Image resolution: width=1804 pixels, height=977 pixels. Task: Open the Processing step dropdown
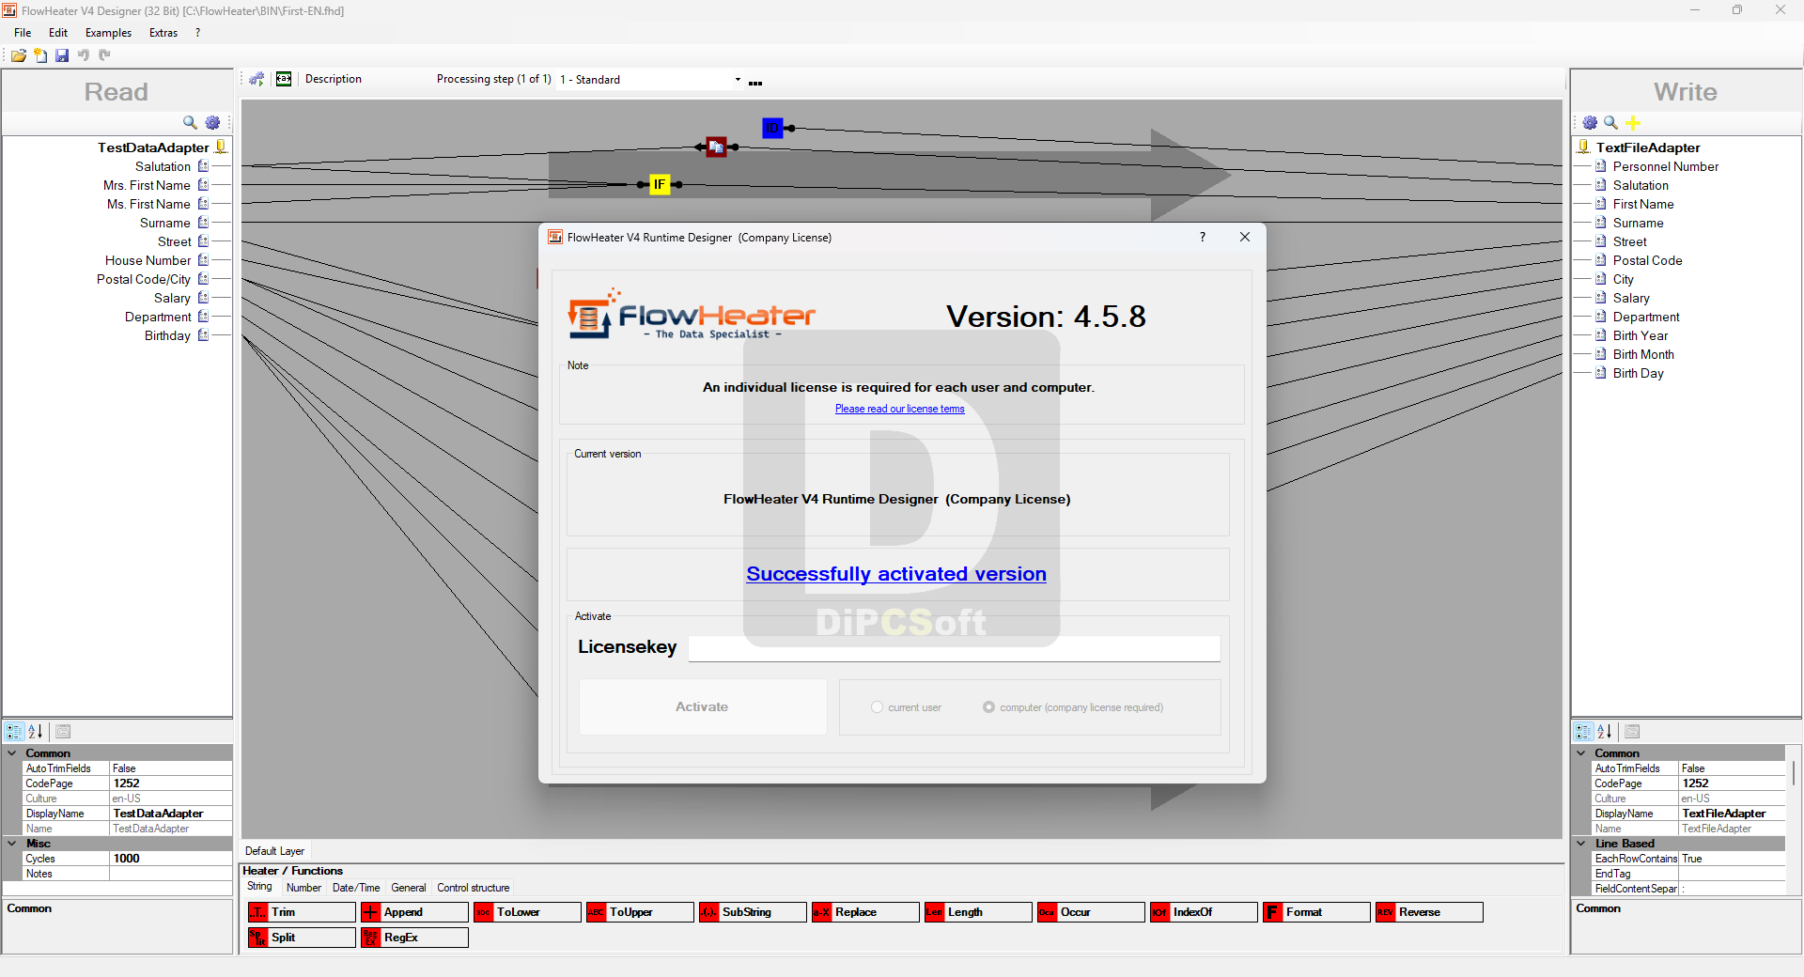coord(738,80)
